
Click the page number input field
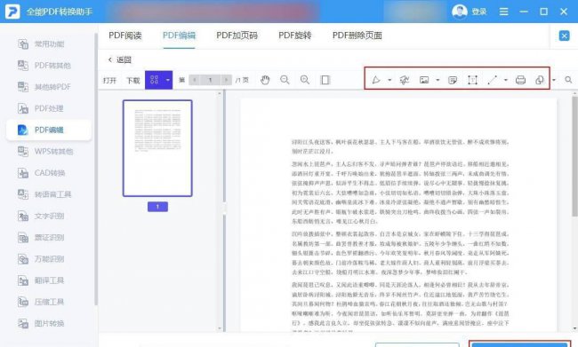coord(210,80)
